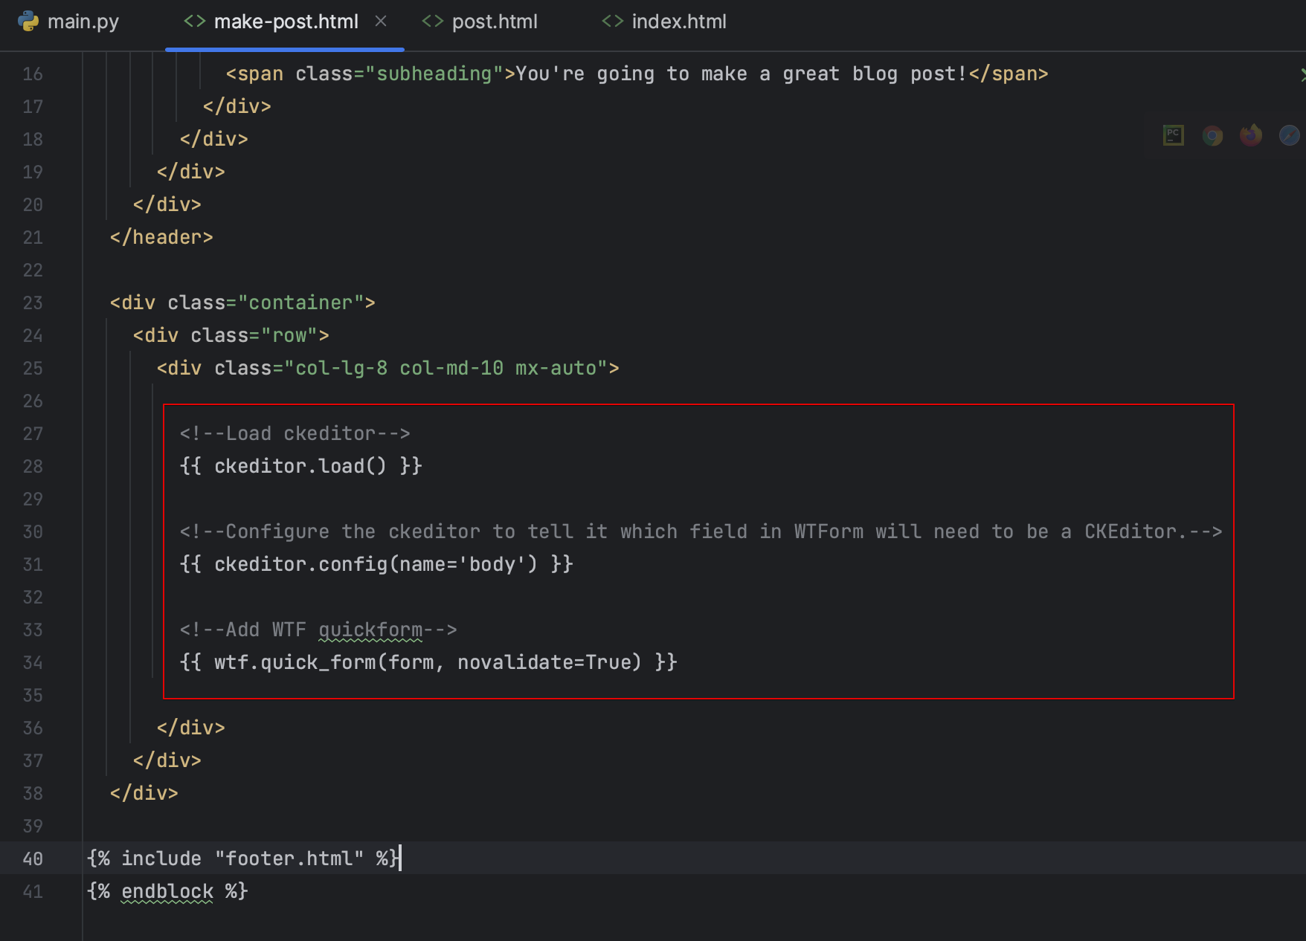The width and height of the screenshot is (1306, 941).
Task: Click line number 16 in the gutter
Action: point(33,74)
